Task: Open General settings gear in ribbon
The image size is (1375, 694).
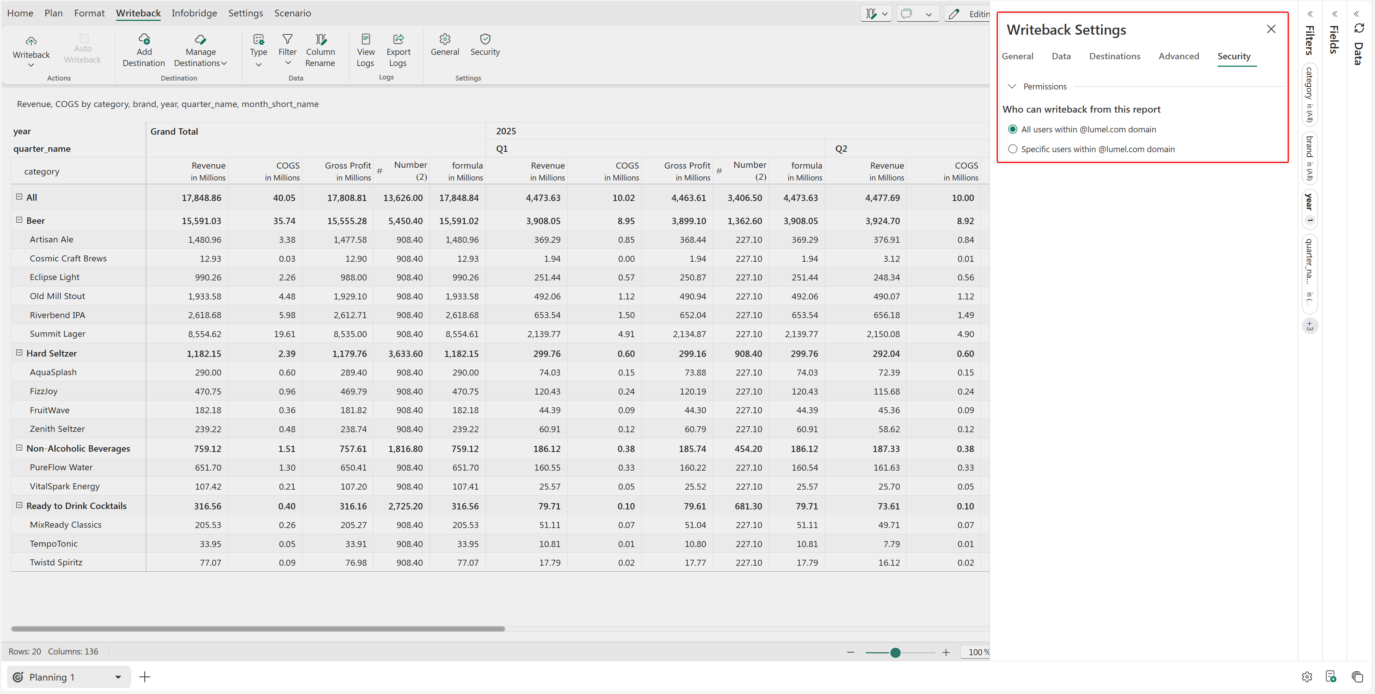Action: coord(445,40)
